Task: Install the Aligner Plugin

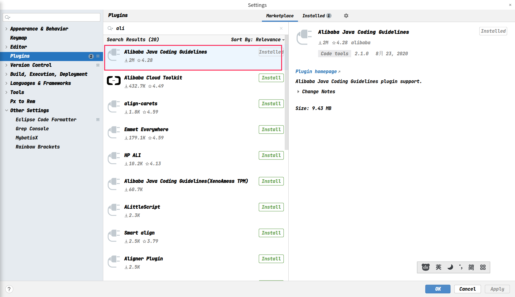Action: [x=271, y=259]
